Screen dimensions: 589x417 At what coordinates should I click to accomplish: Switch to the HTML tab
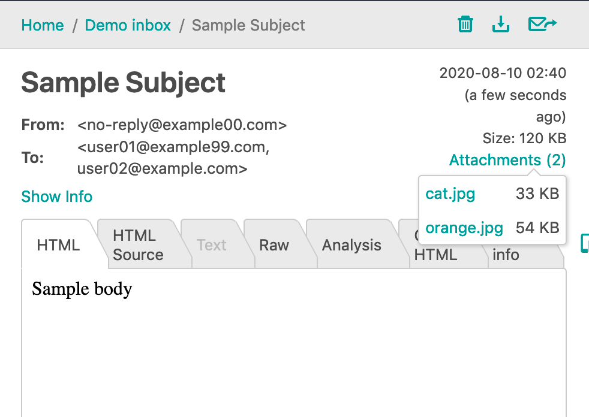click(58, 245)
